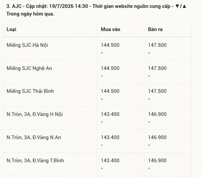This screenshot has height=178, width=202.
Task: Select N.Tròn, 3A, Đ.Vàng H.Nội label
Action: coord(35,114)
